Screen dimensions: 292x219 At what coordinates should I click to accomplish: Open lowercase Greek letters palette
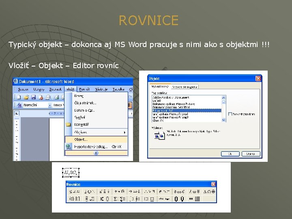point(194,191)
